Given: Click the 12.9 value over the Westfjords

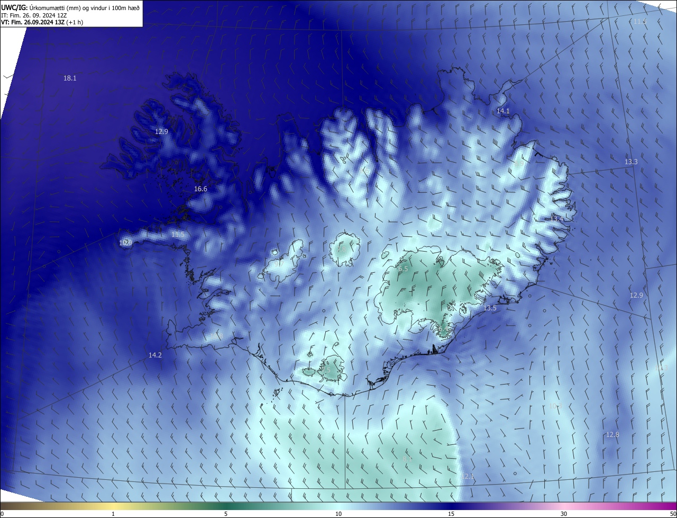Looking at the screenshot, I should [x=161, y=132].
